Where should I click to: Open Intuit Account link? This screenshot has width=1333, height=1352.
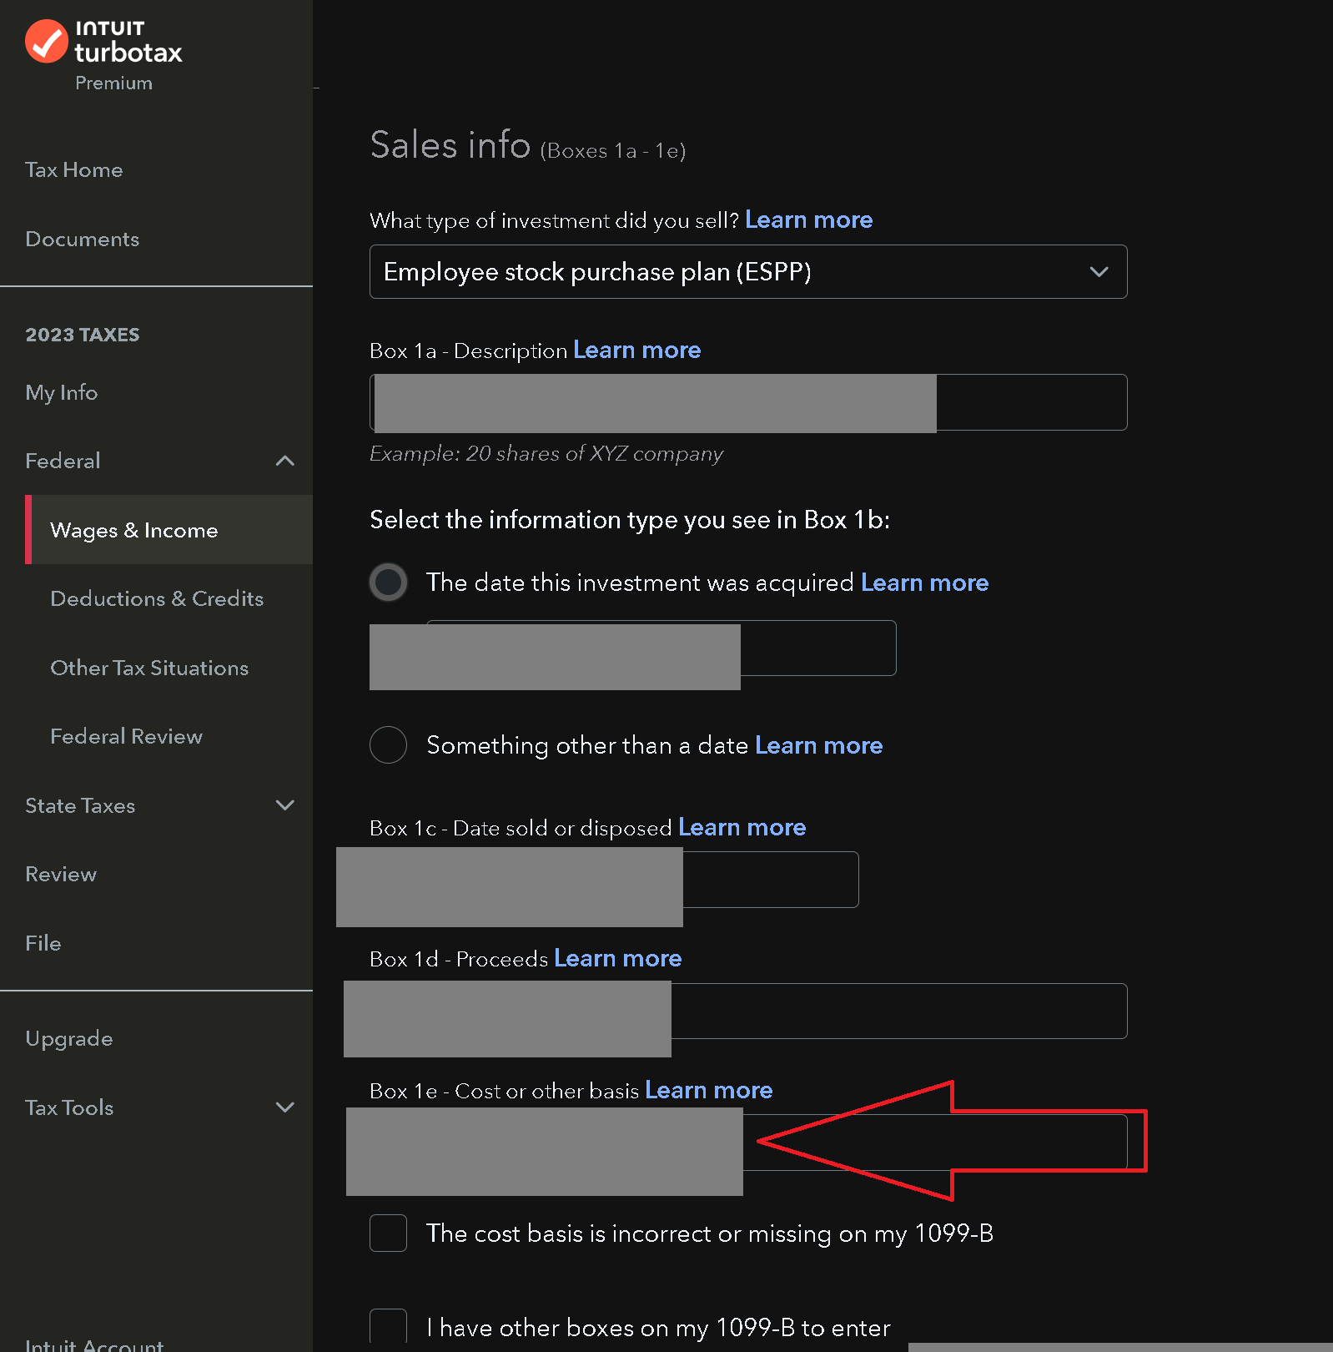pos(94,1344)
